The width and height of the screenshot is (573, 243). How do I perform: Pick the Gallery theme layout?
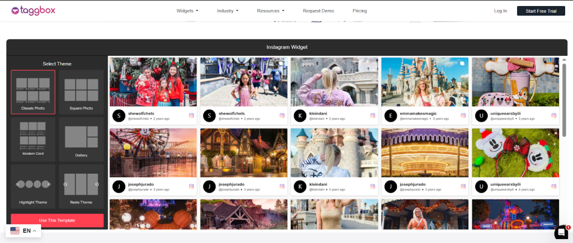81,138
